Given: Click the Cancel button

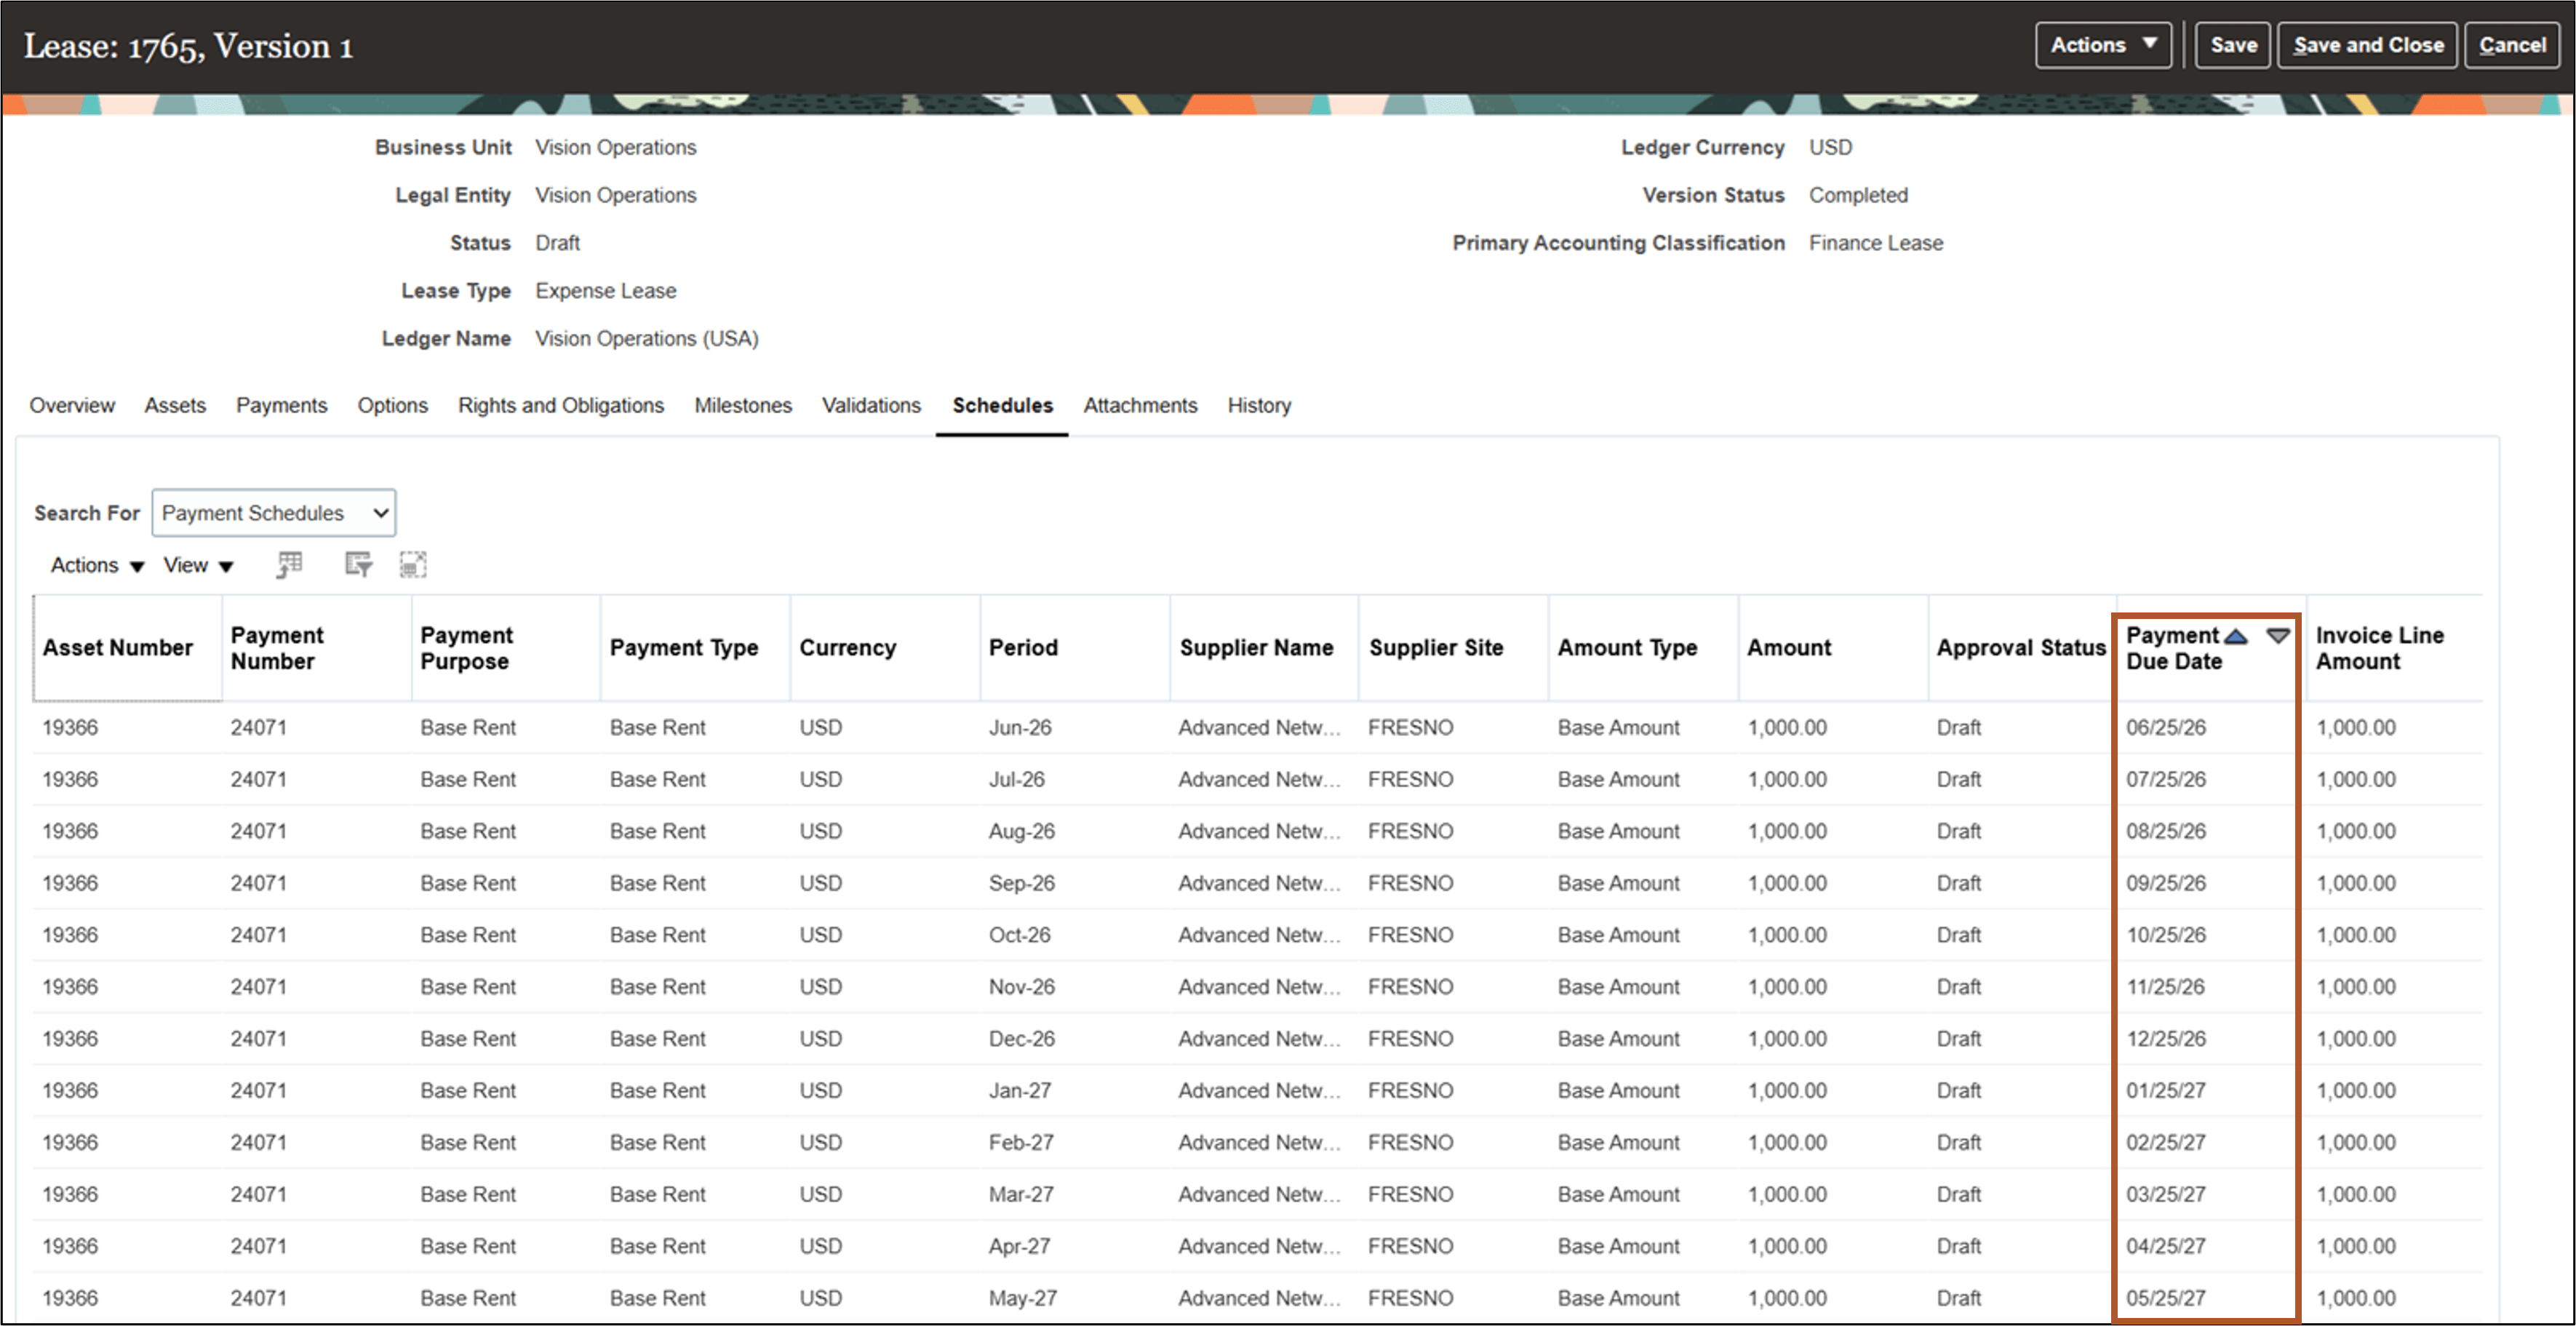Looking at the screenshot, I should pyautogui.click(x=2511, y=45).
